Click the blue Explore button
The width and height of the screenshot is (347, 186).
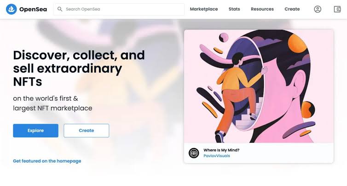[35, 131]
